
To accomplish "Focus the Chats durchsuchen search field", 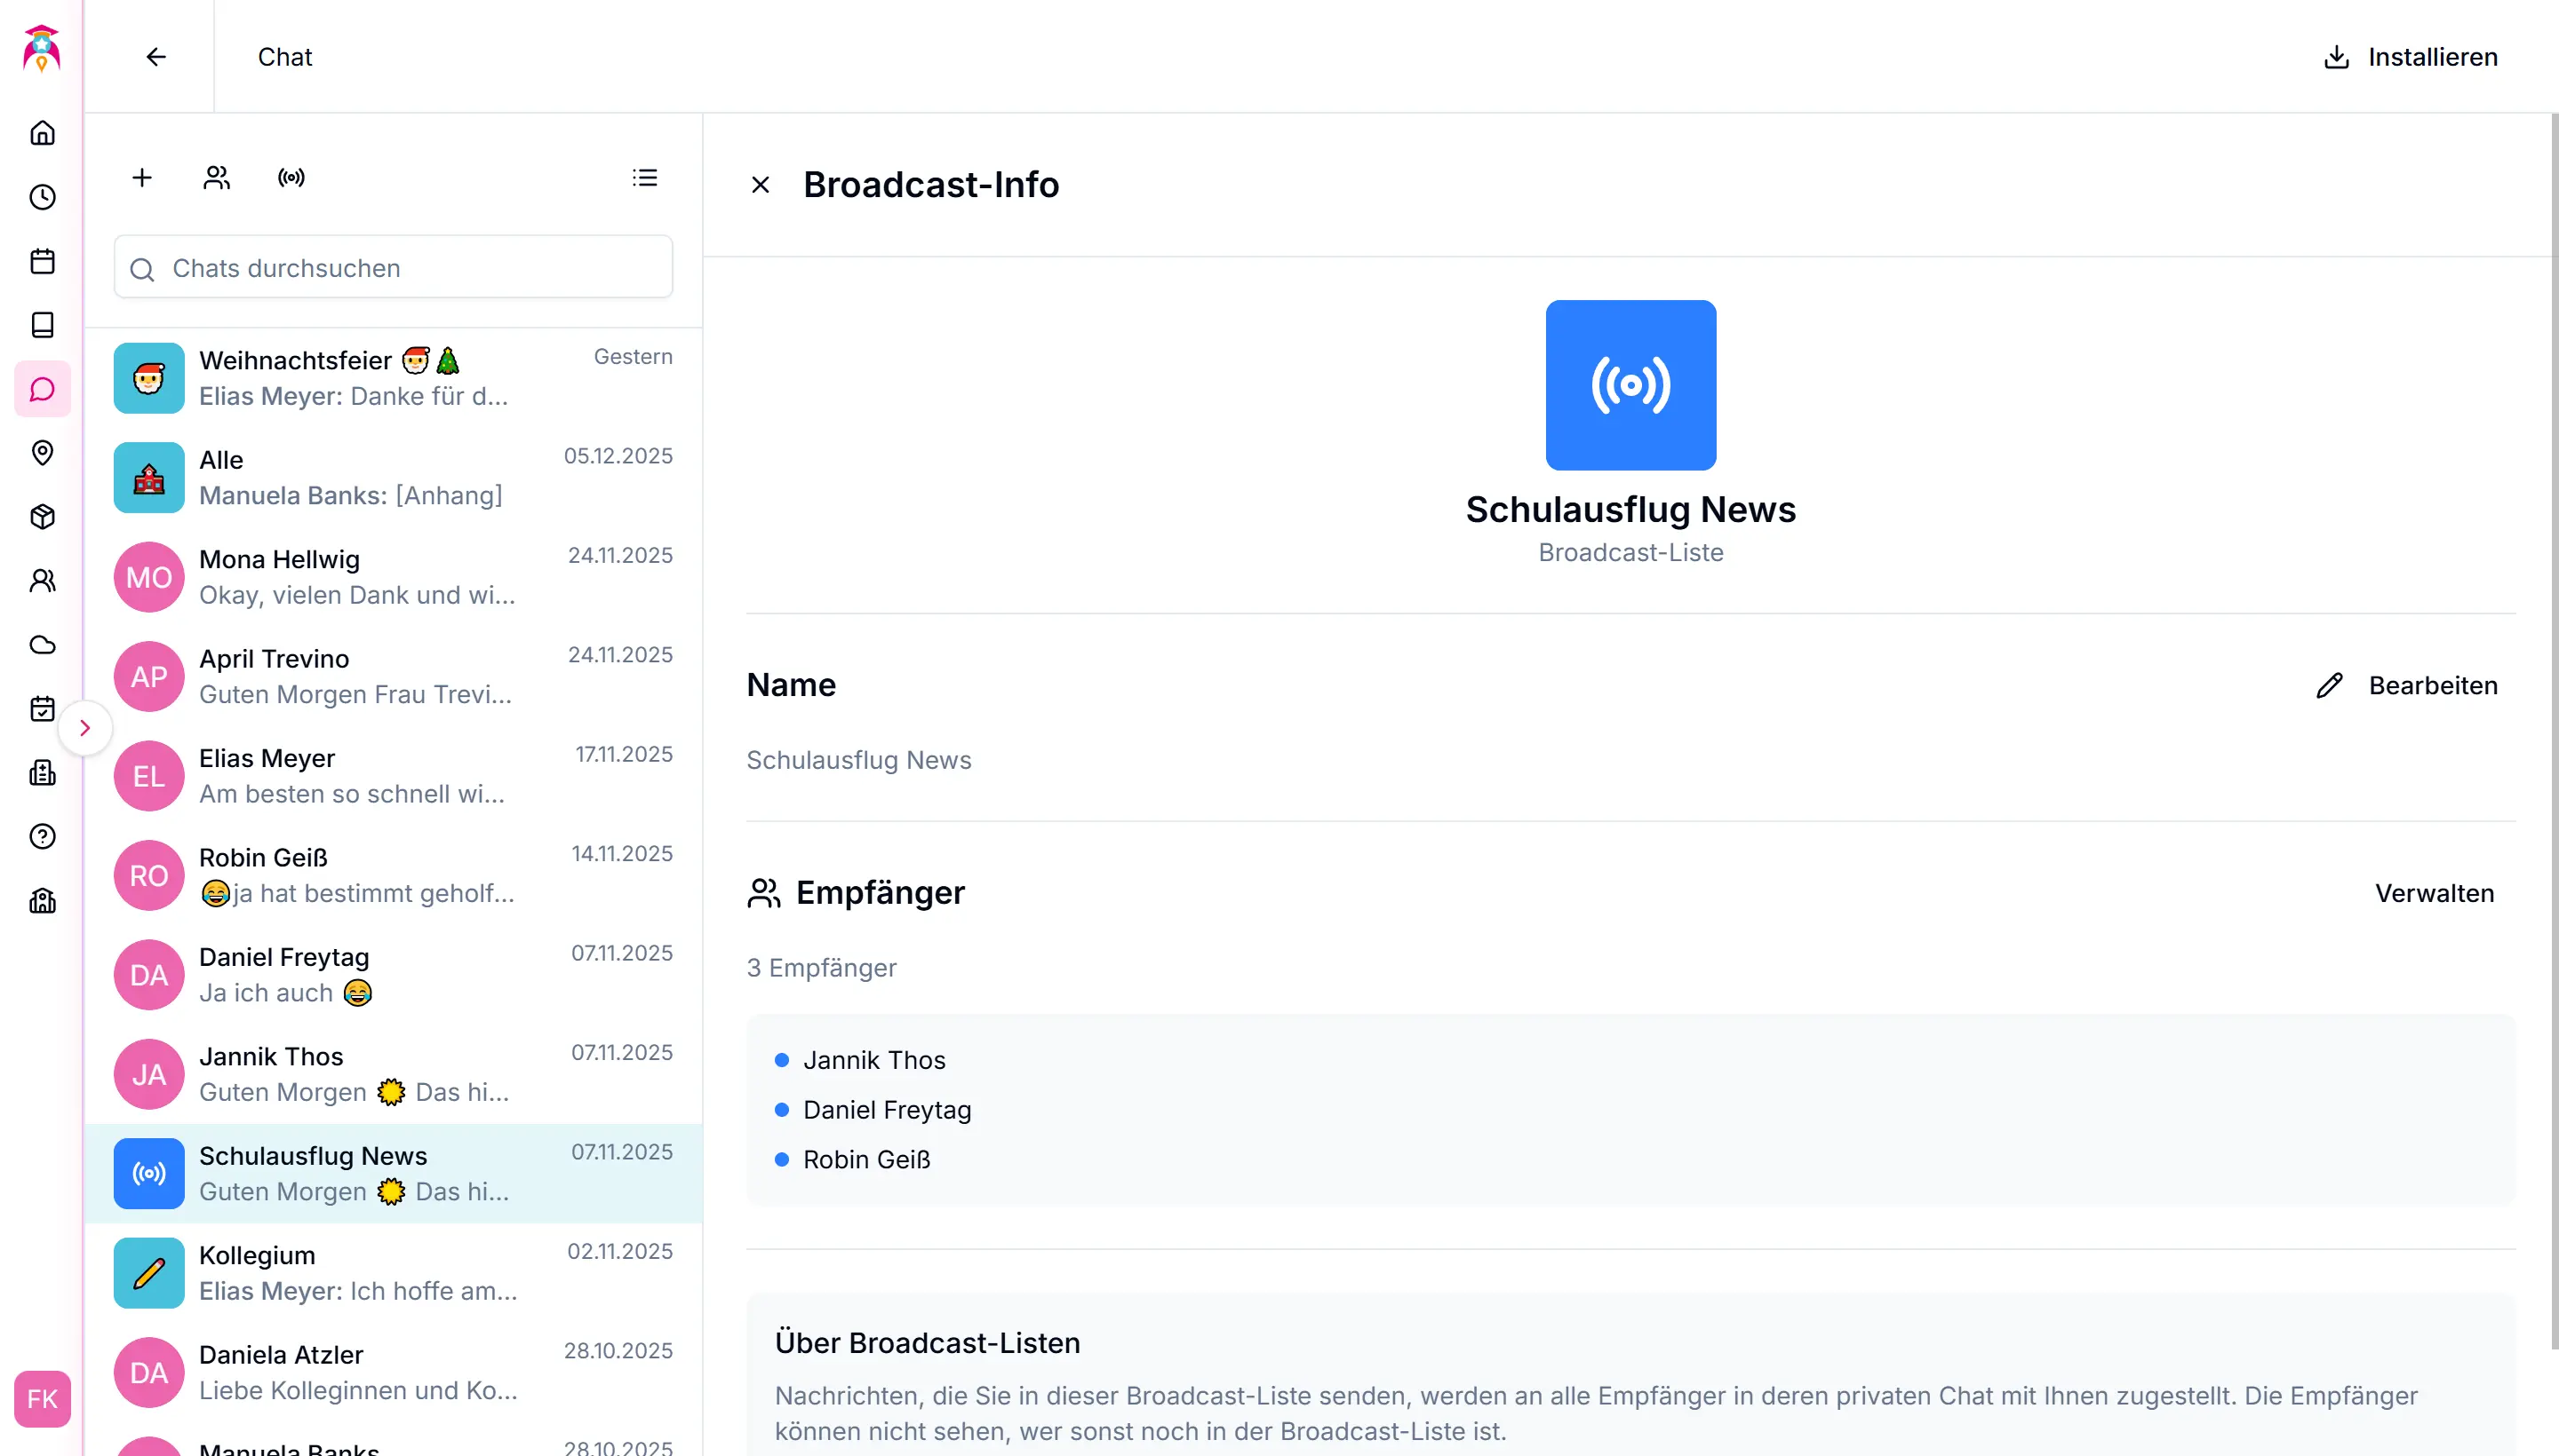I will [394, 268].
